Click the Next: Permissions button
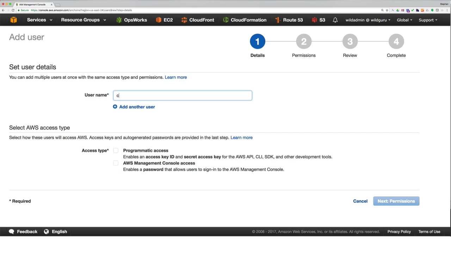 (x=396, y=201)
